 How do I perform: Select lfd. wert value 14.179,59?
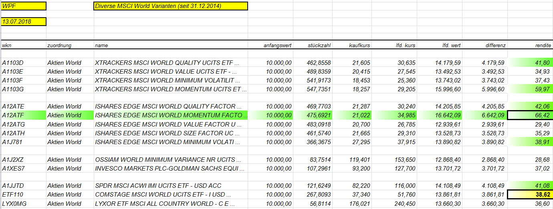440,63
